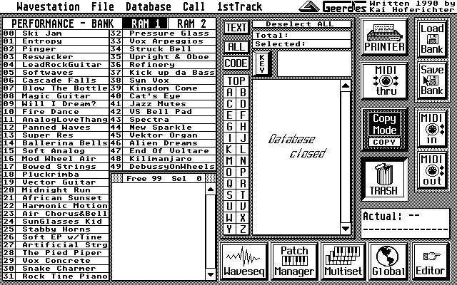Select performance 37 Kick up da Bass
Screen dimensions: 457x285
click(x=163, y=73)
